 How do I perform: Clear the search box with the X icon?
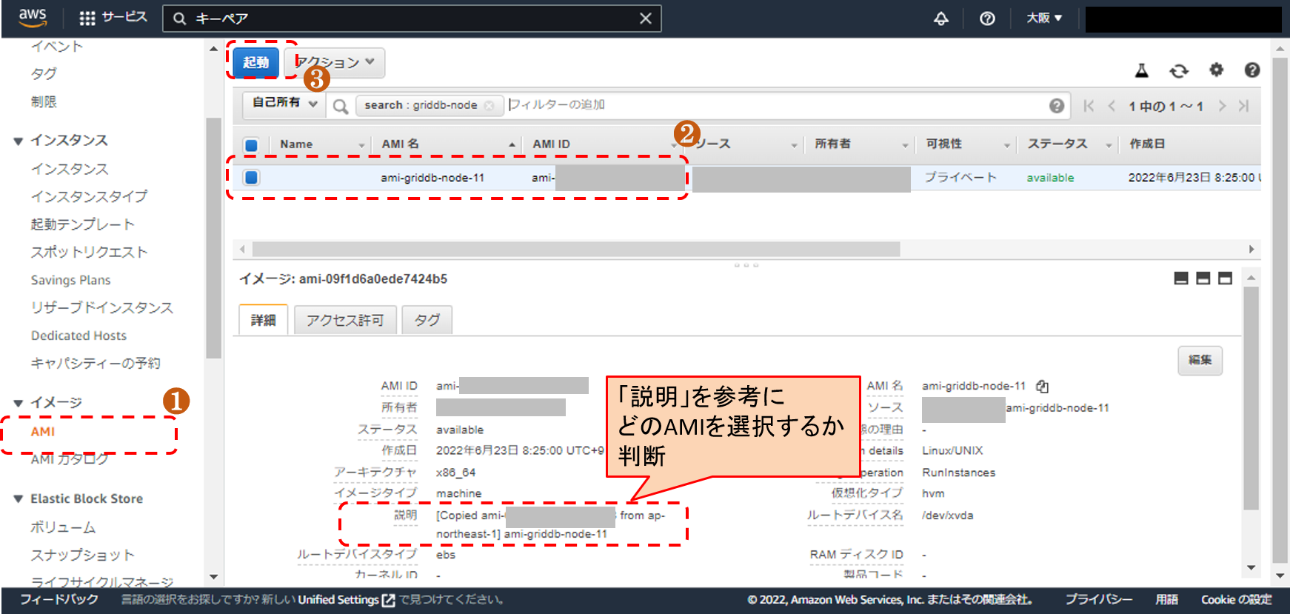point(645,19)
